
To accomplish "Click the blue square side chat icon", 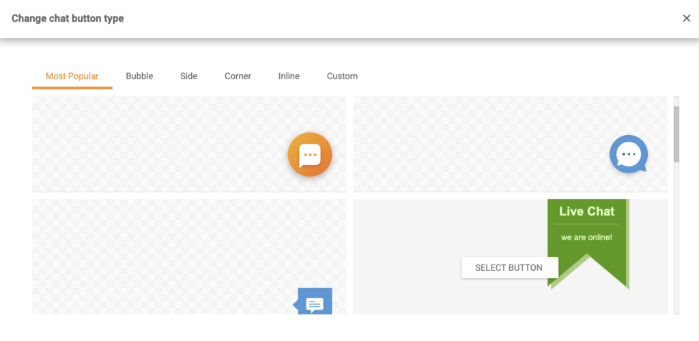I will pos(315,303).
